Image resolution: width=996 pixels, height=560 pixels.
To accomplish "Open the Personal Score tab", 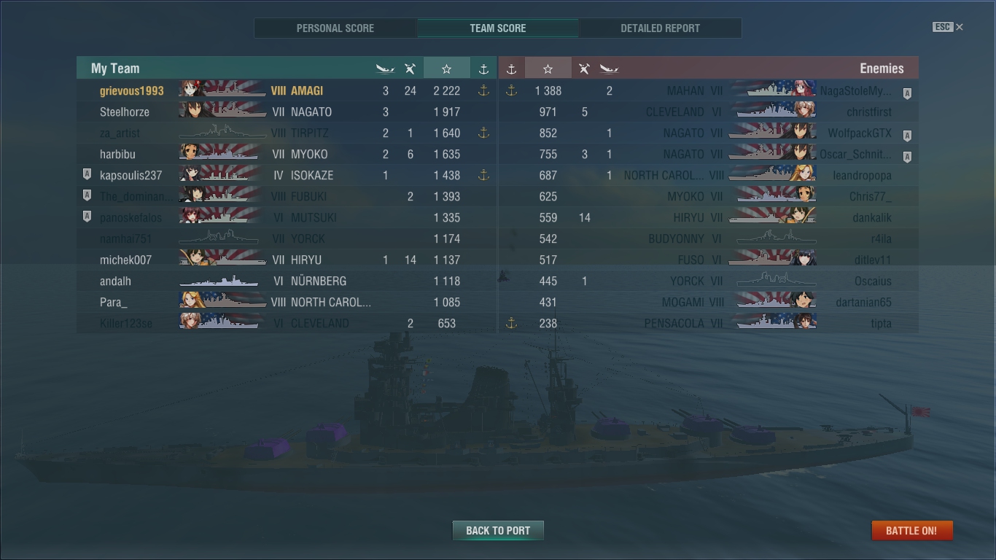I will point(335,28).
